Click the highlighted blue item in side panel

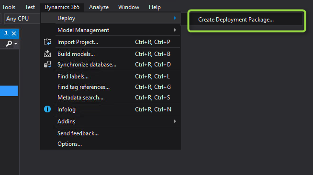[x=9, y=91]
